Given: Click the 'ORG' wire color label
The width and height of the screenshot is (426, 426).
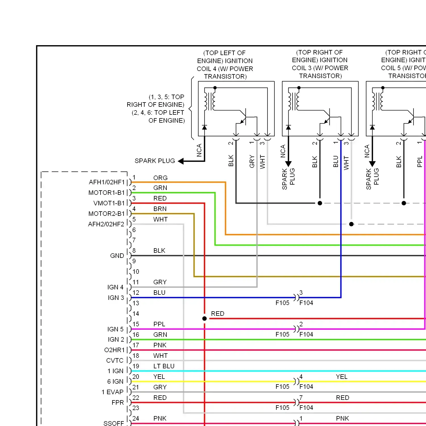Looking at the screenshot, I should (x=160, y=178).
